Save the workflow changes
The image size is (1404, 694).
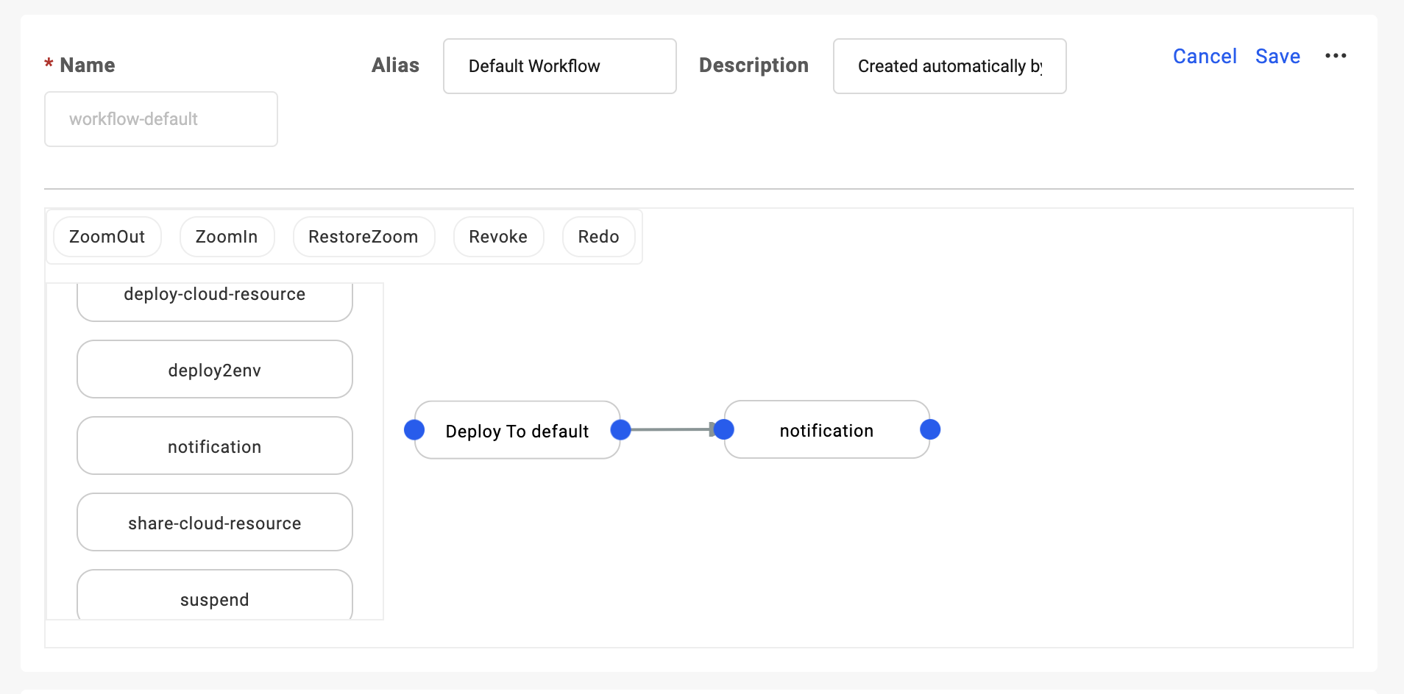tap(1277, 57)
